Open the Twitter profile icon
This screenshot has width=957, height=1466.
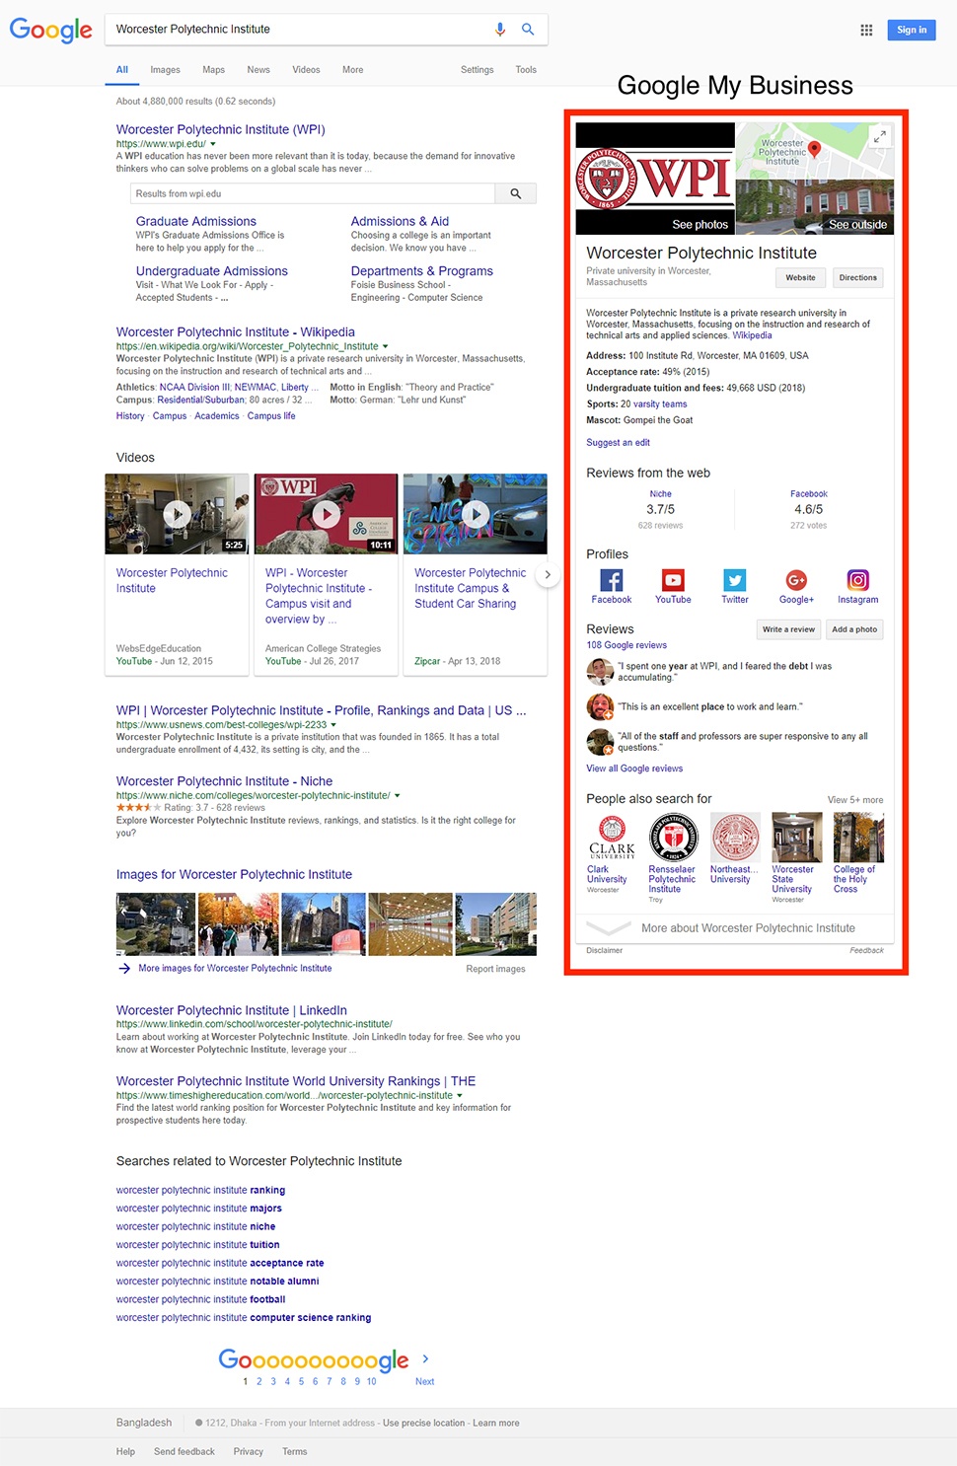click(735, 580)
